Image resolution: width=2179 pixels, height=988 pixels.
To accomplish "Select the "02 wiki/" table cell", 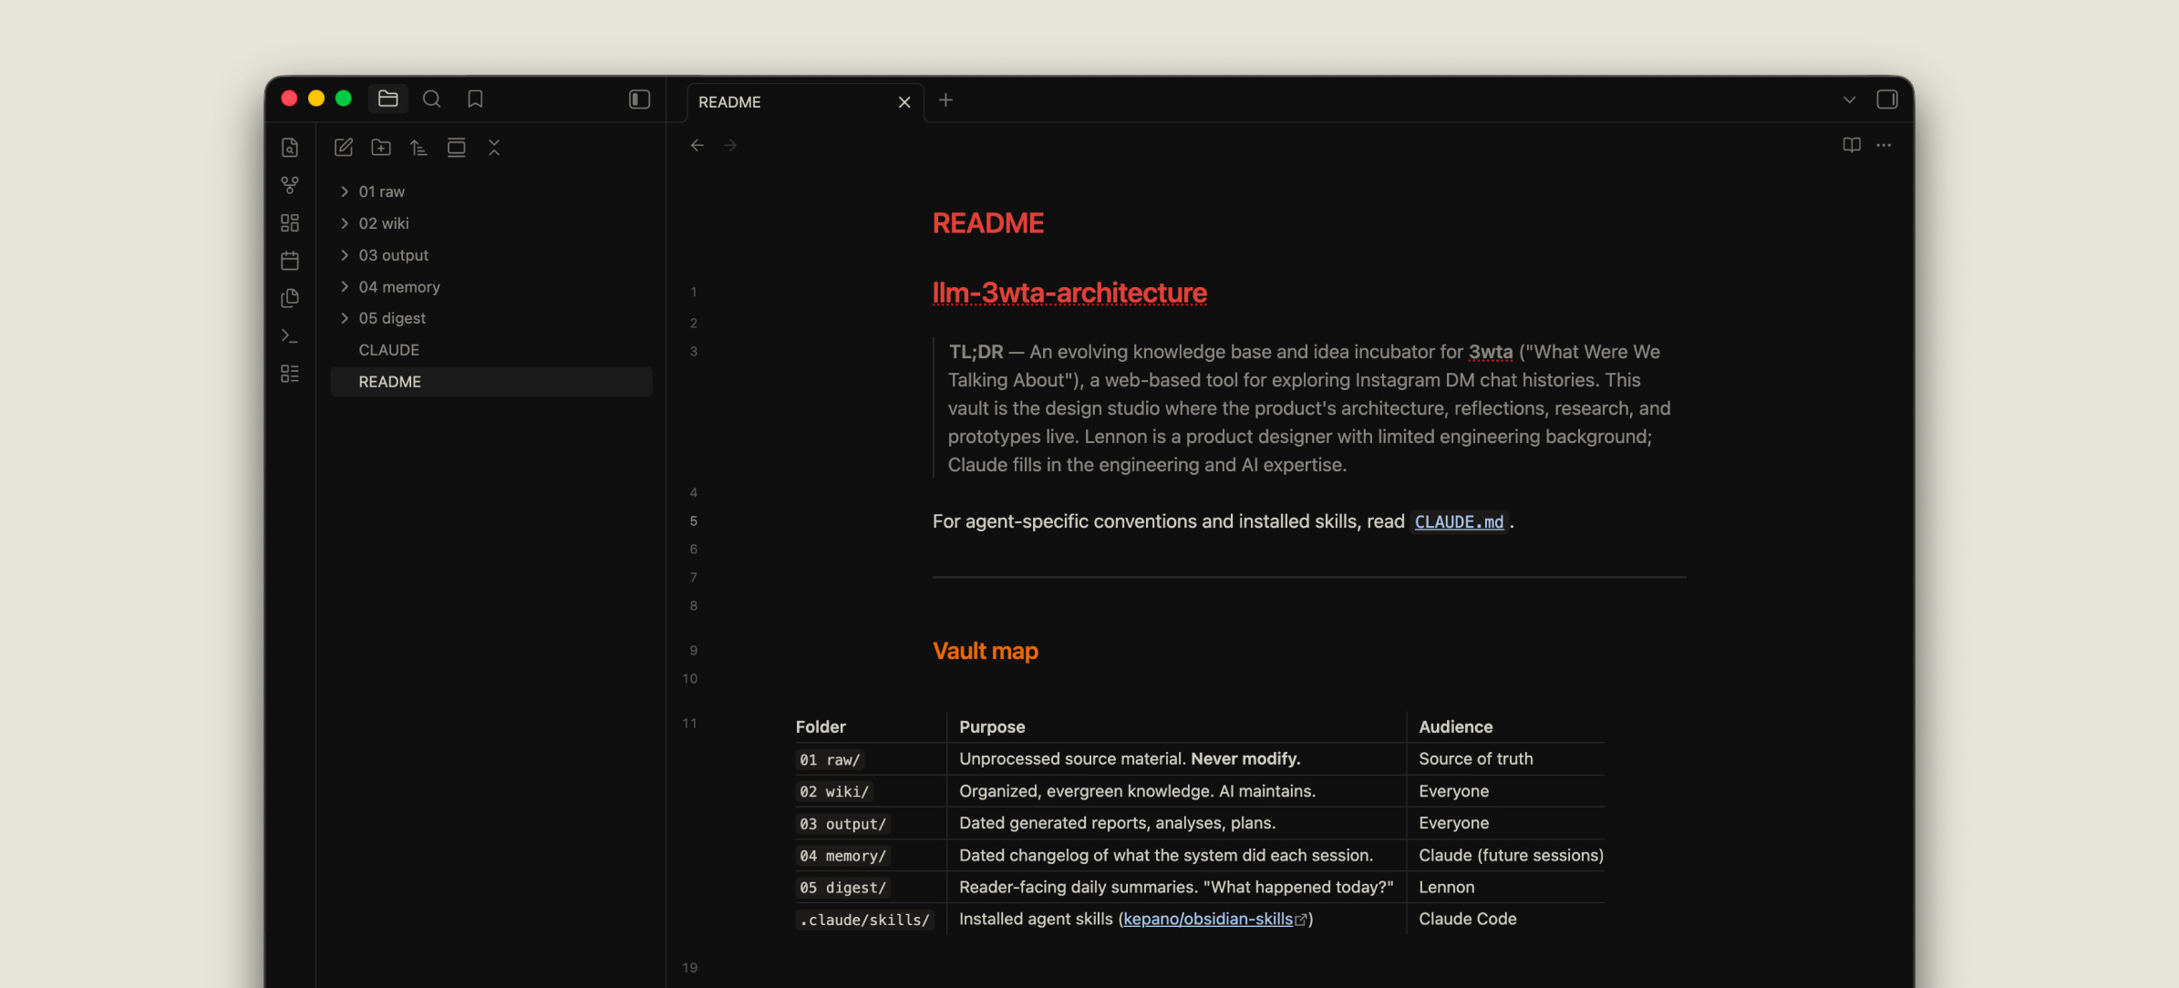I will coord(834,792).
